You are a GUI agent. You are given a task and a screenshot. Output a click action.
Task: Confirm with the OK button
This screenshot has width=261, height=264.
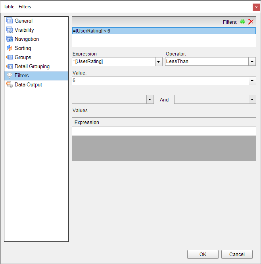pyautogui.click(x=203, y=254)
